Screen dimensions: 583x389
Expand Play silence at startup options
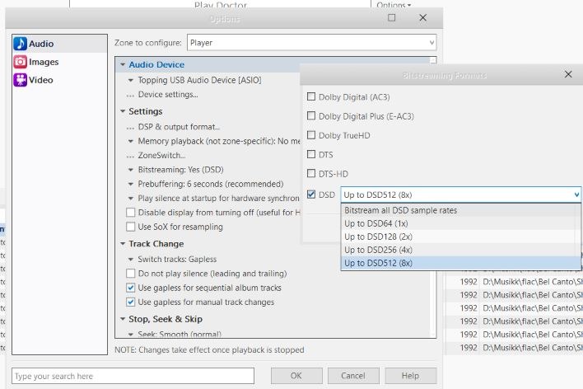(x=130, y=199)
